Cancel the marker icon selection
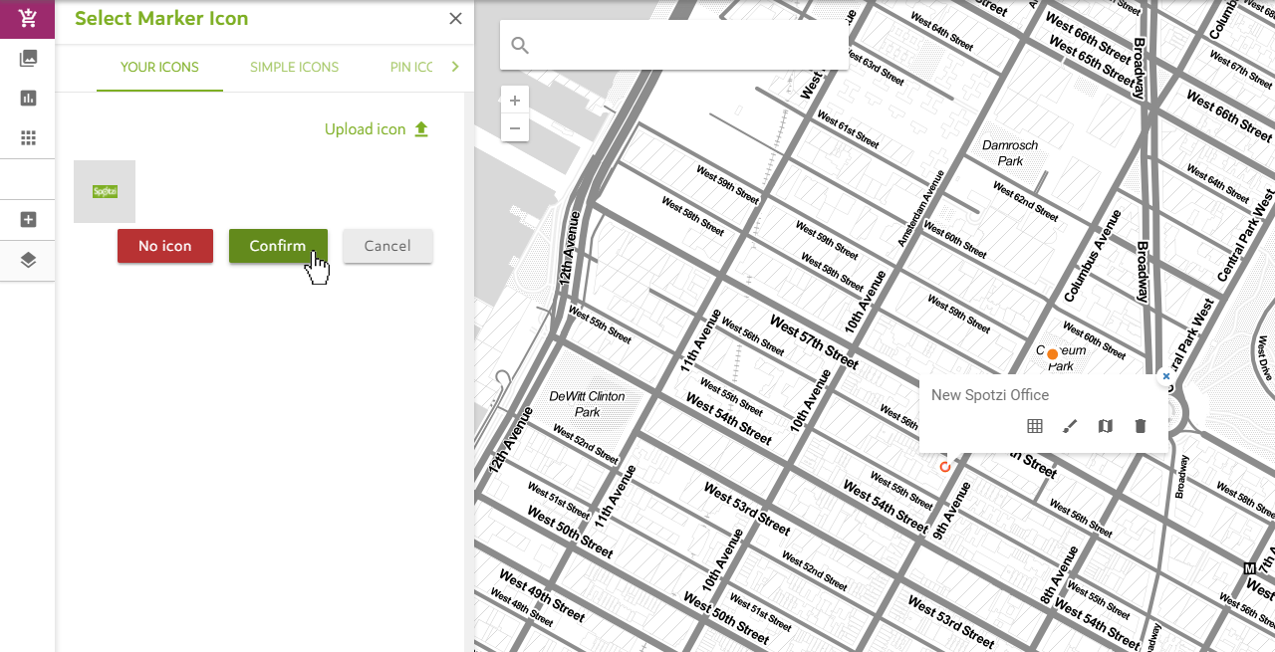The width and height of the screenshot is (1275, 652). point(387,246)
